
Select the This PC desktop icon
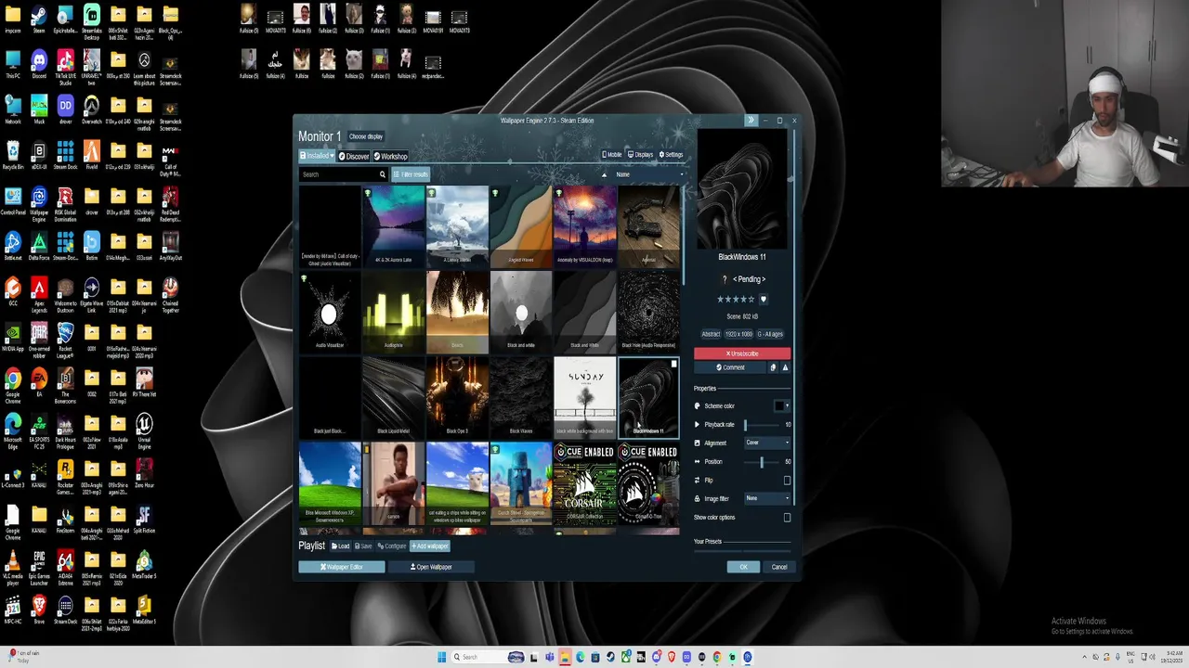click(x=13, y=64)
